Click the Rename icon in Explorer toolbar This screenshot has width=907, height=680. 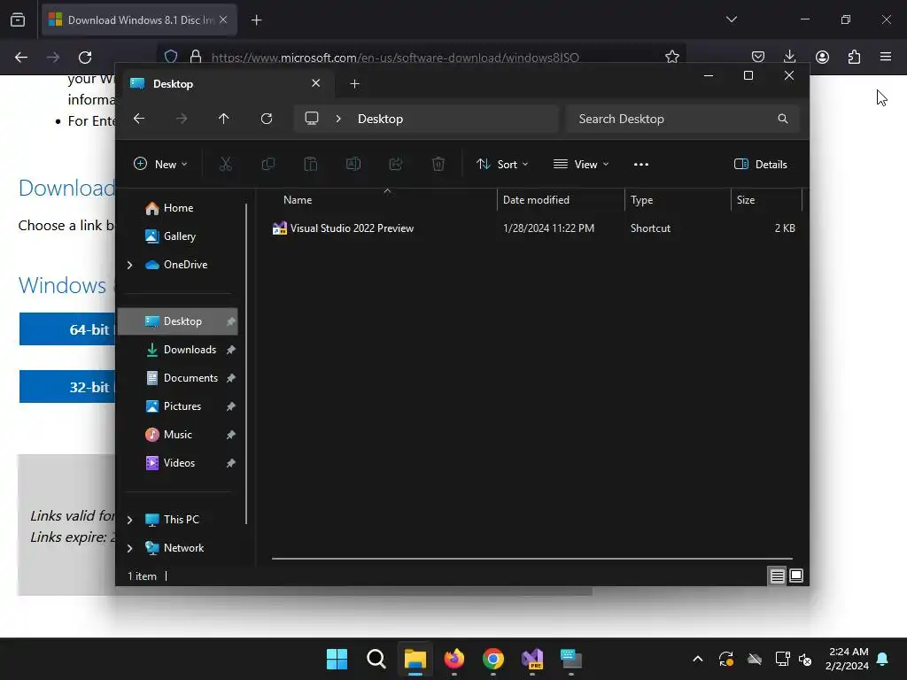tap(353, 164)
